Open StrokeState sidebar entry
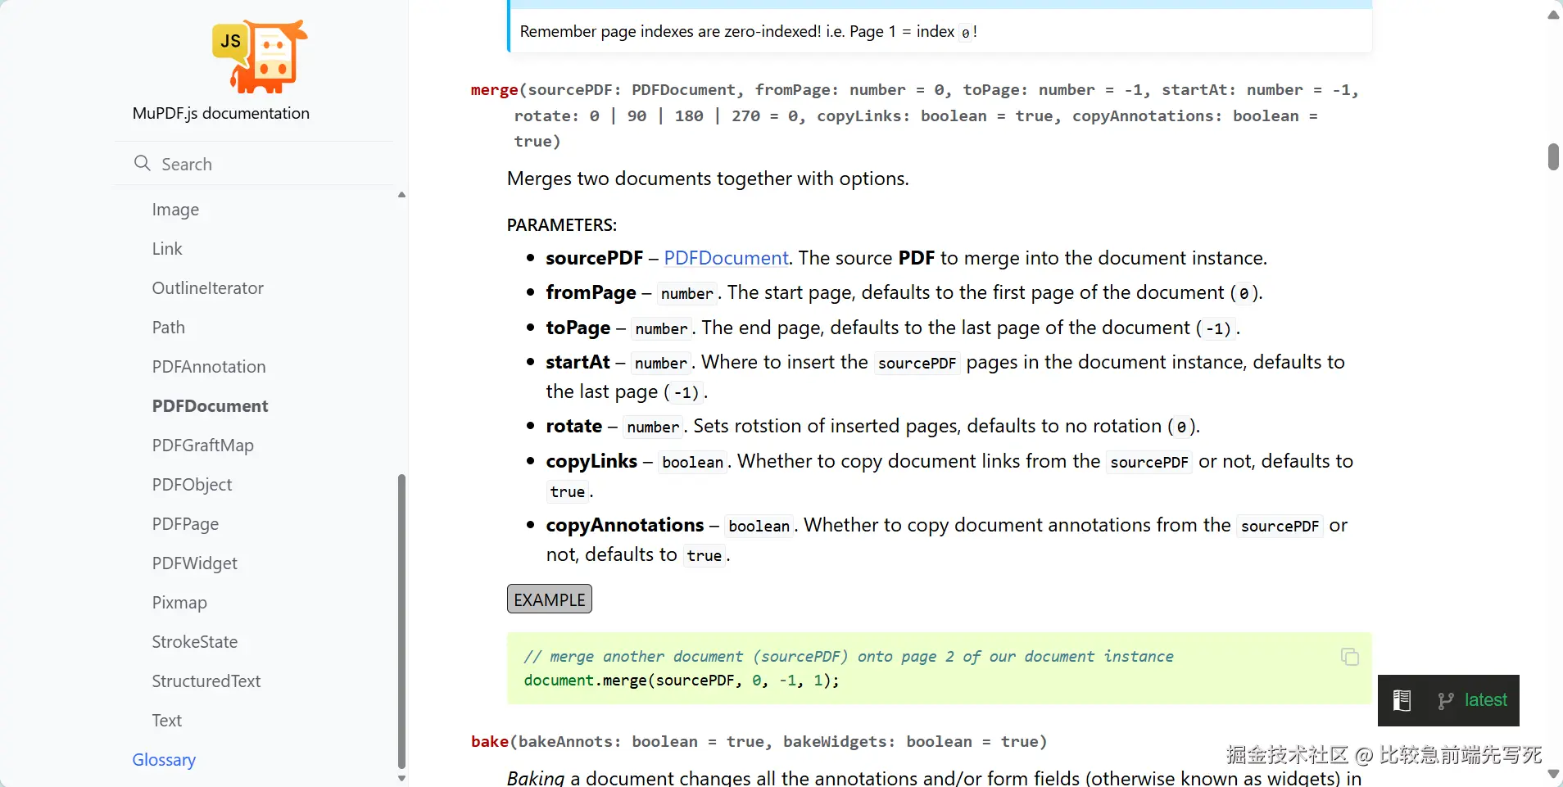1563x787 pixels. click(x=195, y=642)
